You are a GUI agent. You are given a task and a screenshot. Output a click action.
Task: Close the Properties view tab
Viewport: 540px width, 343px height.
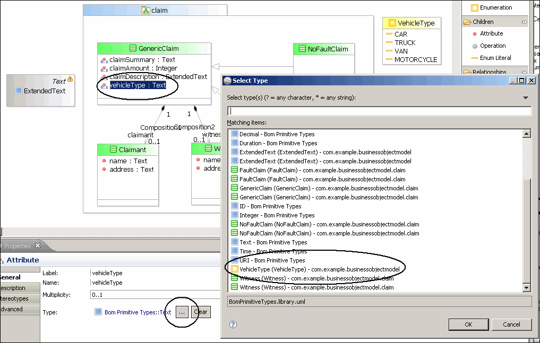click(38, 246)
